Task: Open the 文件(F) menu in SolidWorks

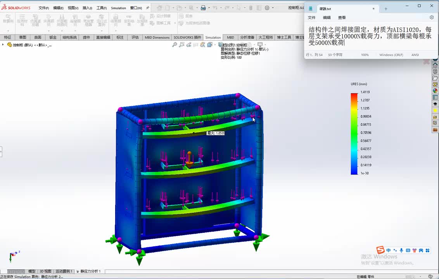Action: click(x=44, y=8)
